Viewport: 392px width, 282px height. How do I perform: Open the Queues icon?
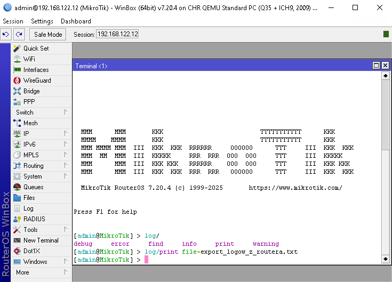pos(17,187)
